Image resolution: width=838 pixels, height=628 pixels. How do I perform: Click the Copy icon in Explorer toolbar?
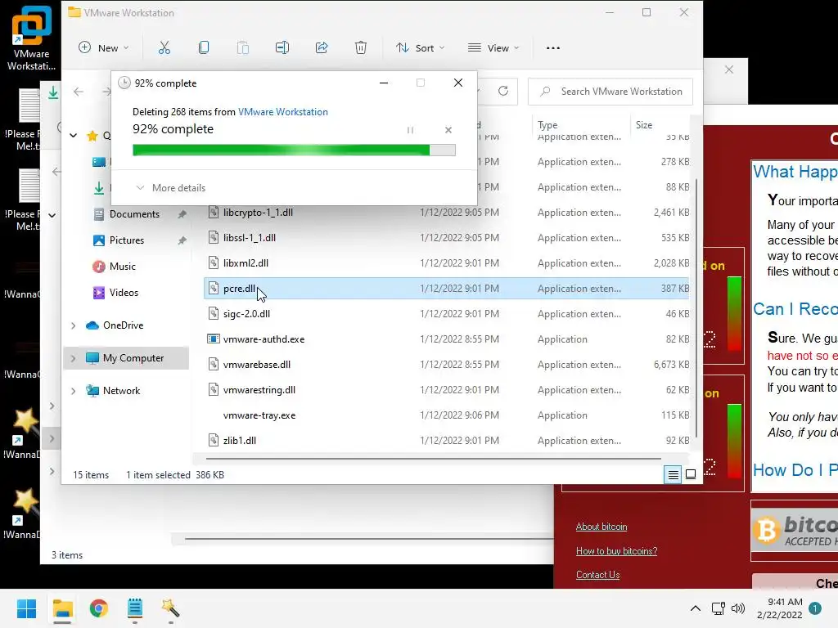pyautogui.click(x=204, y=48)
